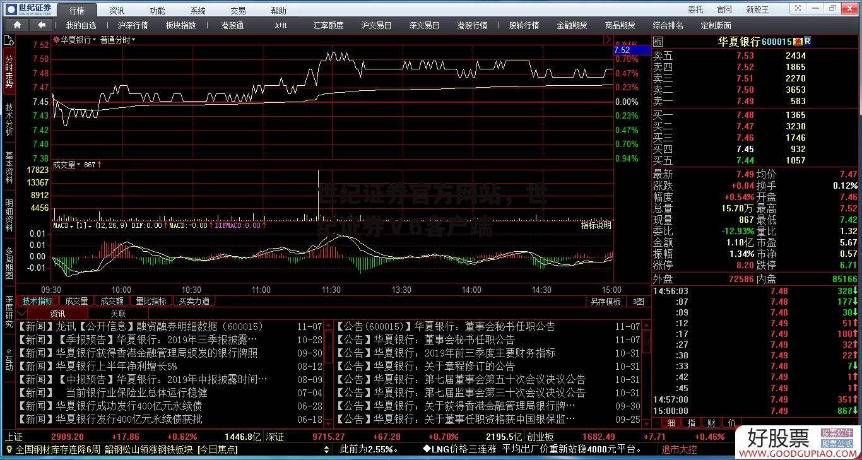Click the 世纪证券 logo

click(x=28, y=9)
